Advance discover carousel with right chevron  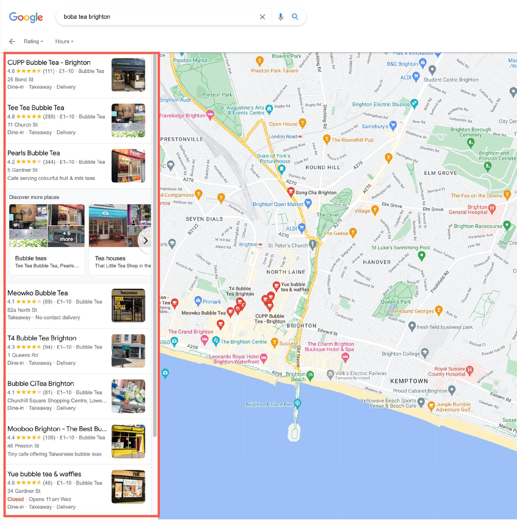tap(145, 241)
